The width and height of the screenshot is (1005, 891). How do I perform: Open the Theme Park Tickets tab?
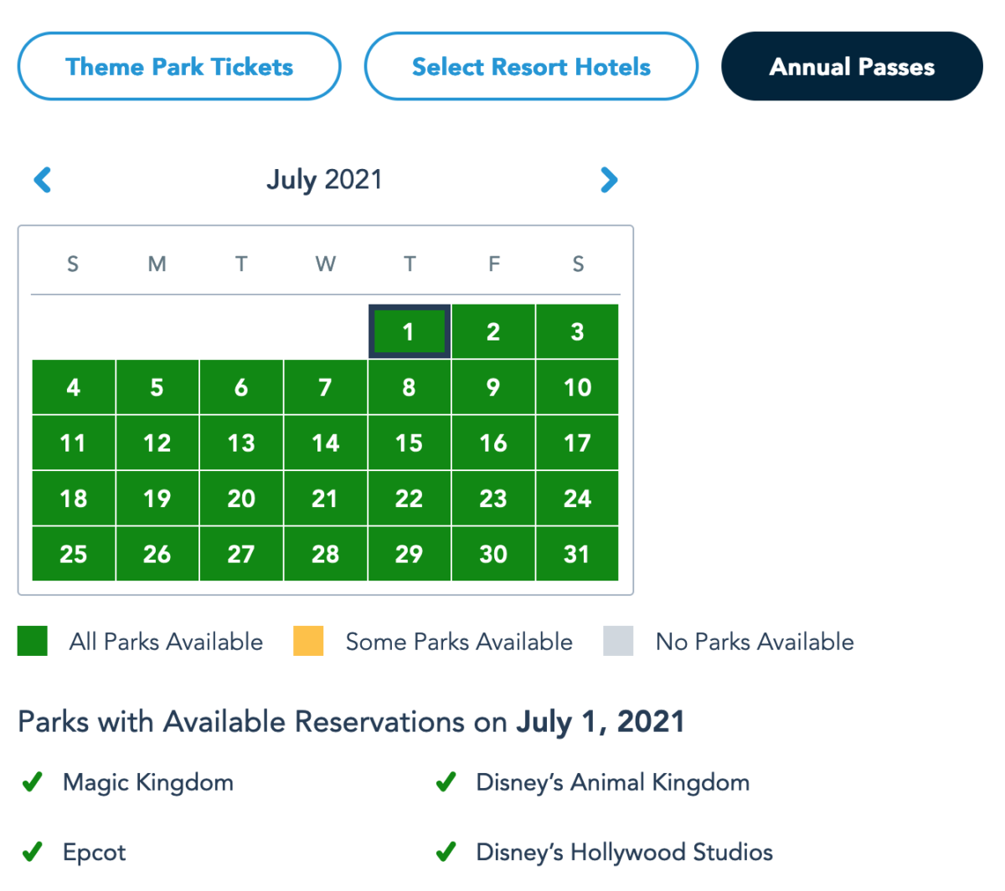[179, 67]
